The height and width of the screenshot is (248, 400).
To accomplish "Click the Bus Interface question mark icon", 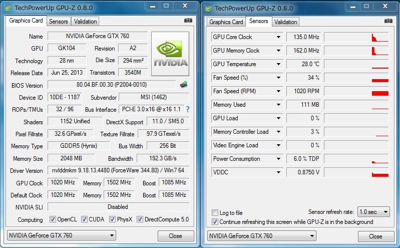I will click(188, 109).
